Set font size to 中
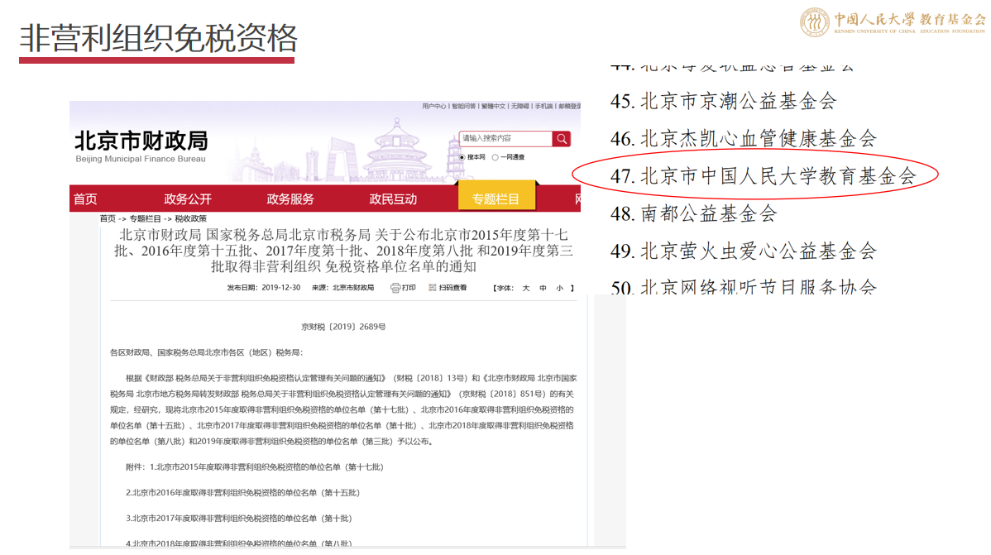Screen dimensions: 991x555 click(543, 288)
